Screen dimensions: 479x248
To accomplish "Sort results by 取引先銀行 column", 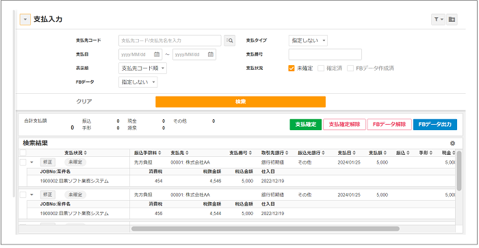I will [274, 153].
